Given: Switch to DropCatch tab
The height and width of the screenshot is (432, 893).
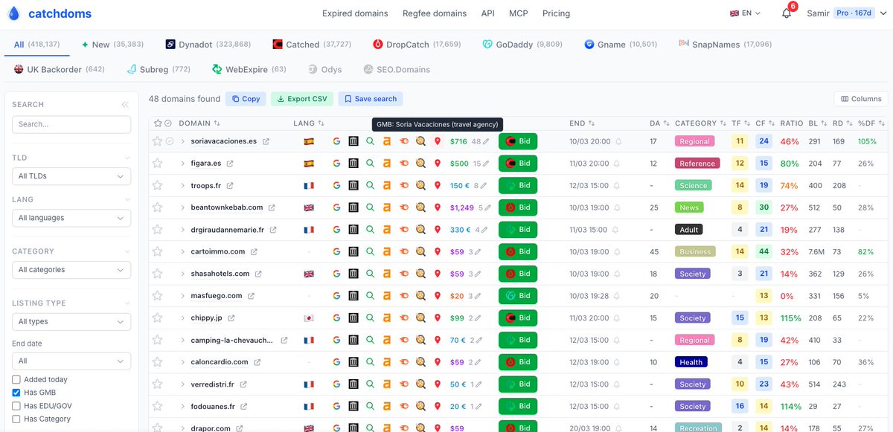Looking at the screenshot, I should (417, 45).
